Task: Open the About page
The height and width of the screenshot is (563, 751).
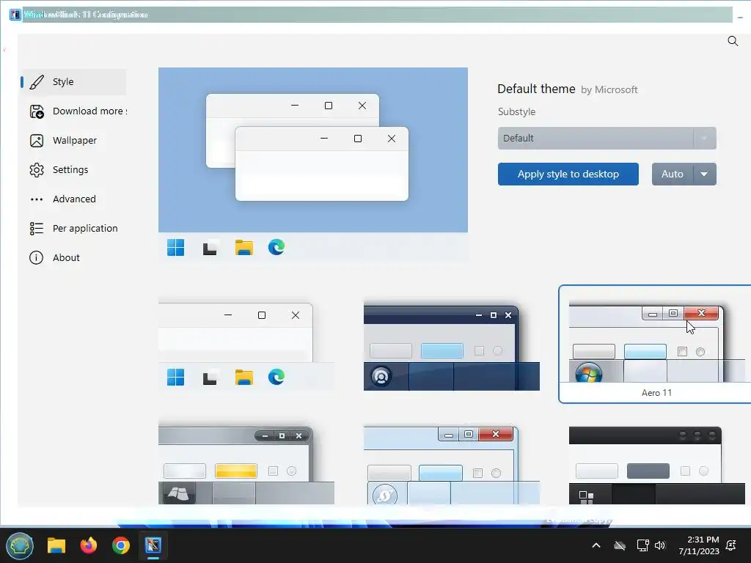Action: point(73,257)
